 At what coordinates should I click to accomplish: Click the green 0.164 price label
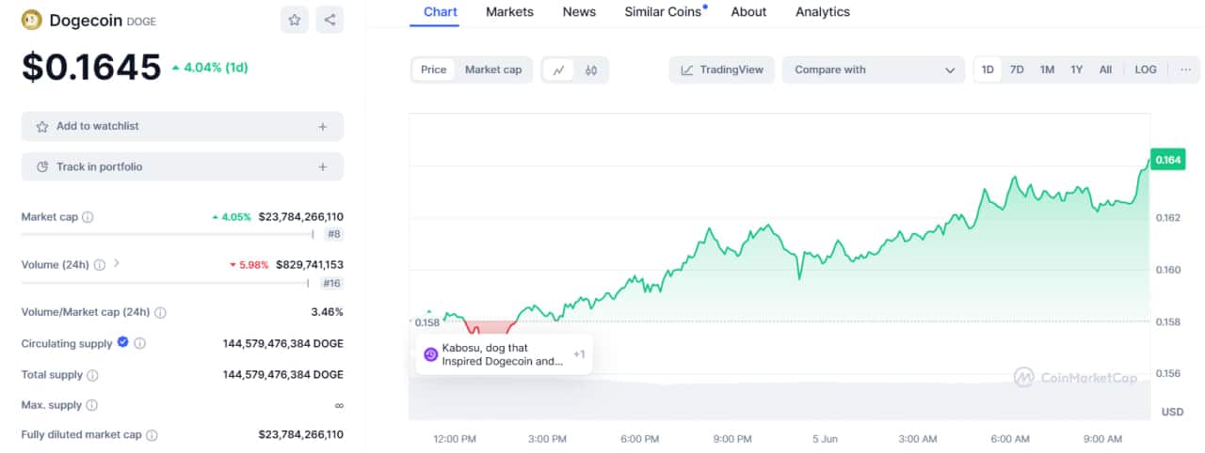point(1167,160)
